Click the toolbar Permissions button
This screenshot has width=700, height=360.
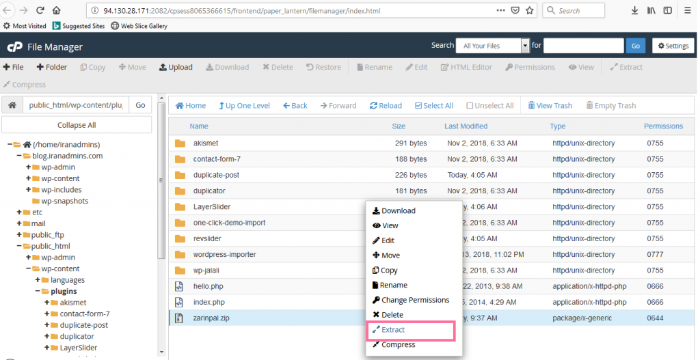click(530, 67)
